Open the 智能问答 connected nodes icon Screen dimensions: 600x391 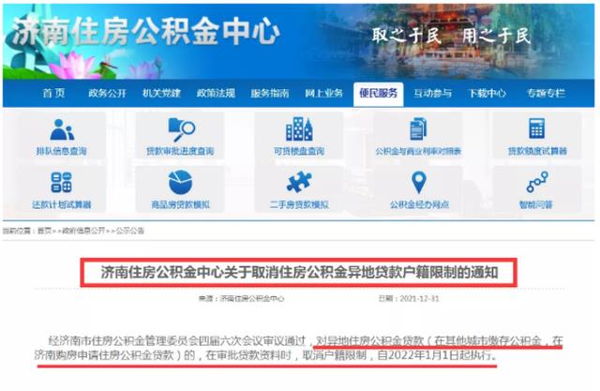[537, 182]
